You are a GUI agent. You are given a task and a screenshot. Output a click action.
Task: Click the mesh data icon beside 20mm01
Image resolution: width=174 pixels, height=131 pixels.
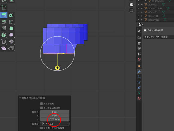(163, 5)
